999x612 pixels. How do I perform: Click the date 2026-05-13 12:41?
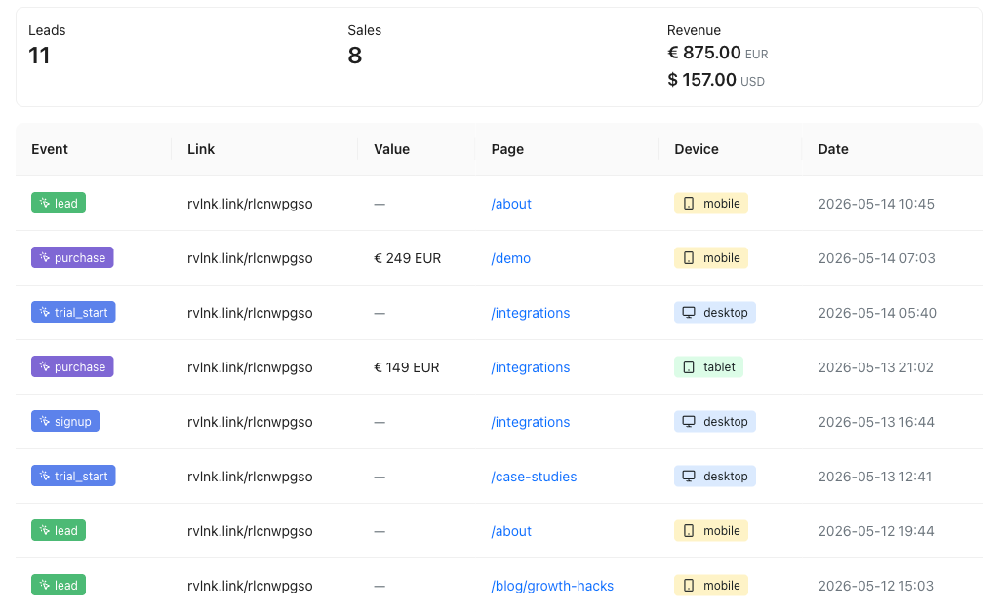click(875, 478)
